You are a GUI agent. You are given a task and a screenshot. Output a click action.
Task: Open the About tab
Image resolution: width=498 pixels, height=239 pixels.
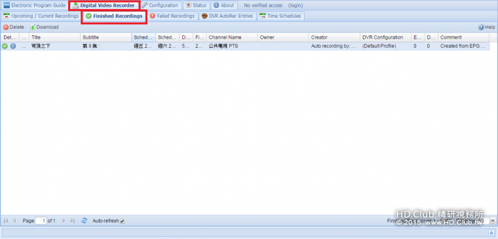point(224,5)
